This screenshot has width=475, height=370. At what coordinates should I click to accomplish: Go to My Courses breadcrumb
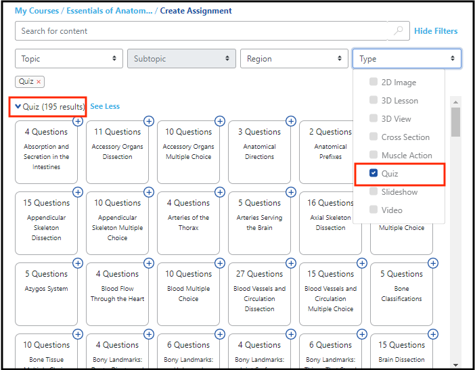[37, 11]
